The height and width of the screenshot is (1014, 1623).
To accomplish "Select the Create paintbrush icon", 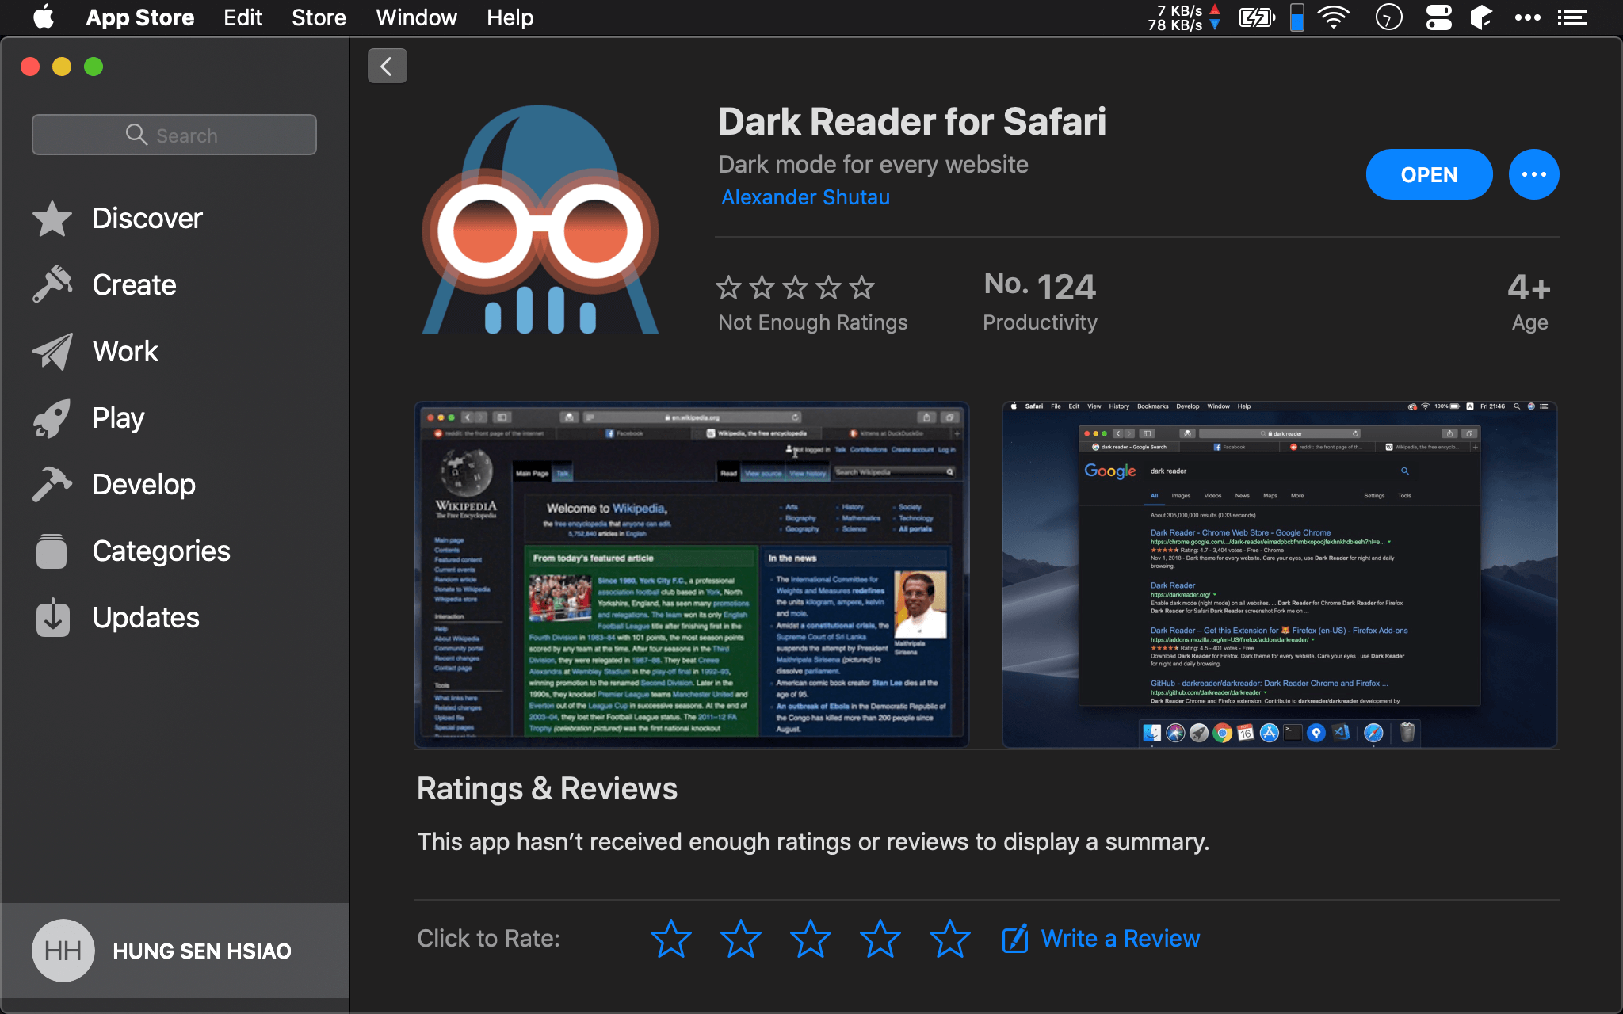I will (52, 284).
